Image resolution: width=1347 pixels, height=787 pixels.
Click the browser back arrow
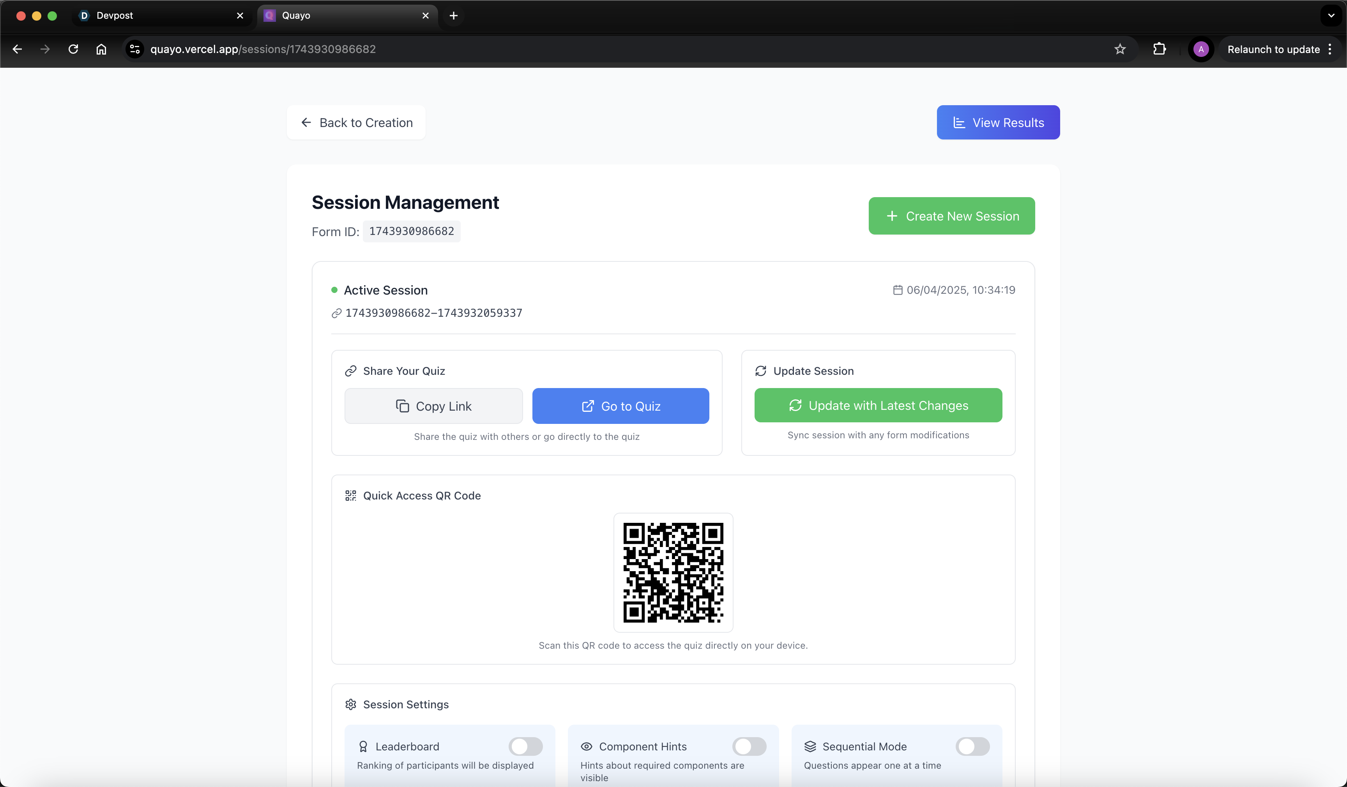pos(17,49)
